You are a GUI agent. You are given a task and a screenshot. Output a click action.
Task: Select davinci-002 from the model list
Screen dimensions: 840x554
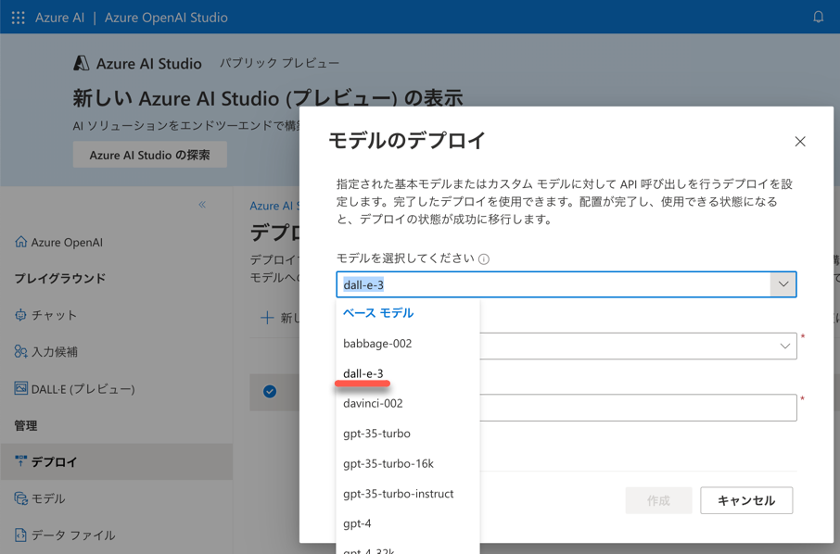(x=373, y=404)
